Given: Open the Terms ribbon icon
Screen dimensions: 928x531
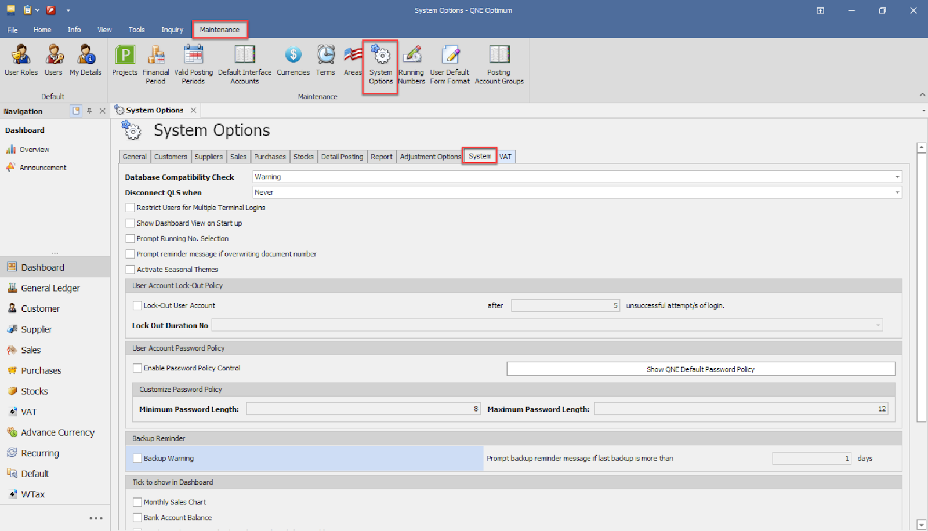Looking at the screenshot, I should tap(325, 60).
